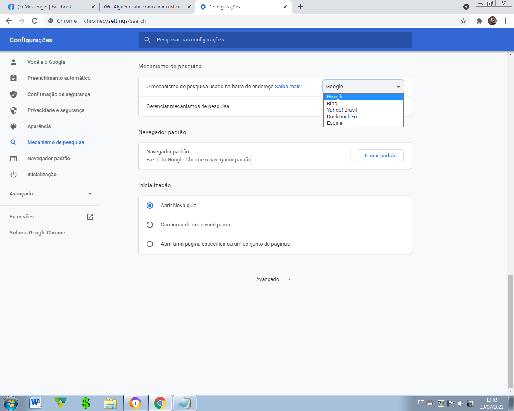
Task: Click the power icon for Inicialização
Action: (x=14, y=175)
